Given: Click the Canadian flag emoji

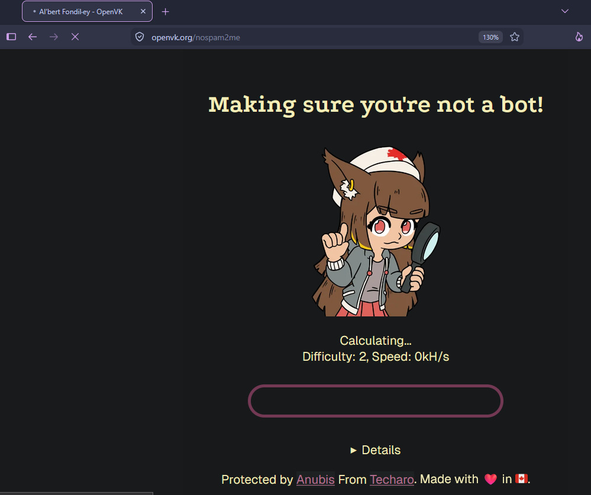Looking at the screenshot, I should (521, 479).
